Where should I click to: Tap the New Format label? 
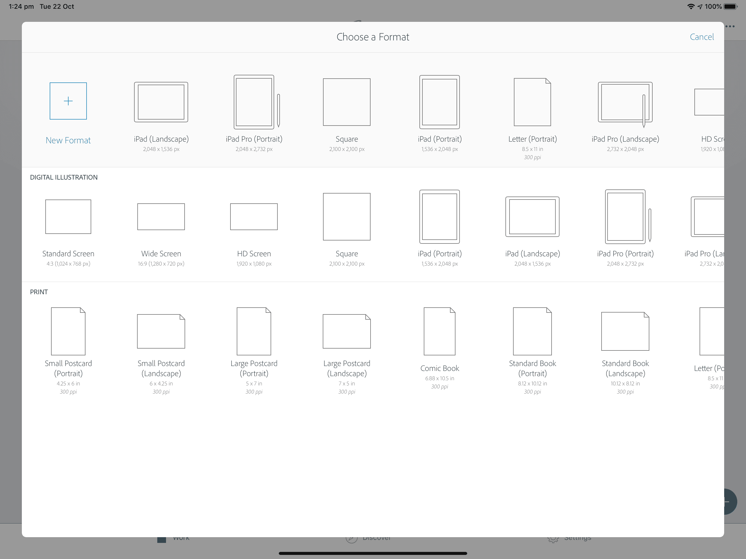click(68, 140)
